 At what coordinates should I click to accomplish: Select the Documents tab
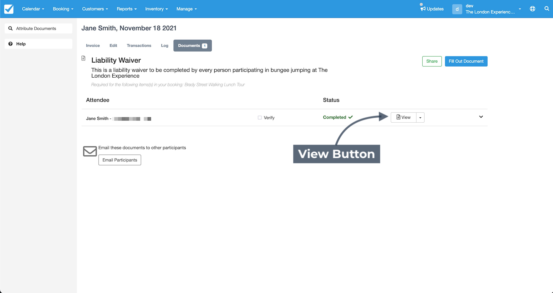[193, 45]
